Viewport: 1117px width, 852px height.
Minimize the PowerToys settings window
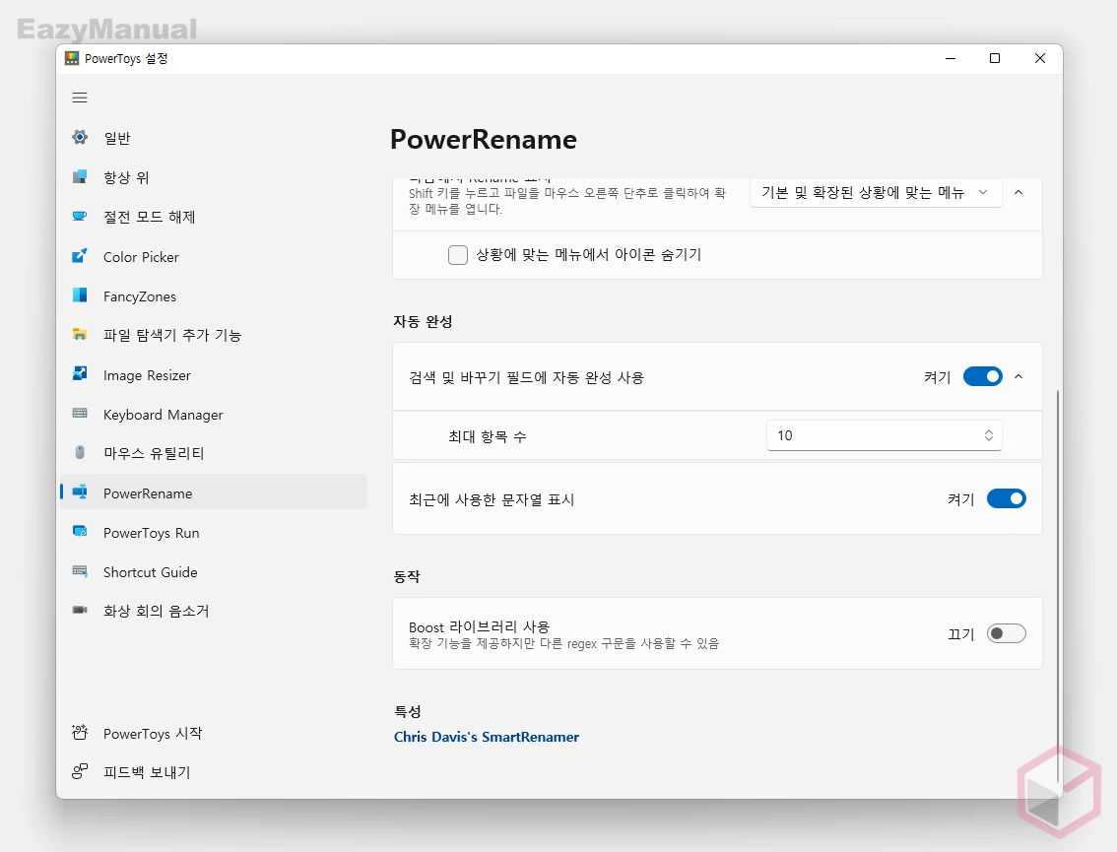[x=951, y=58]
